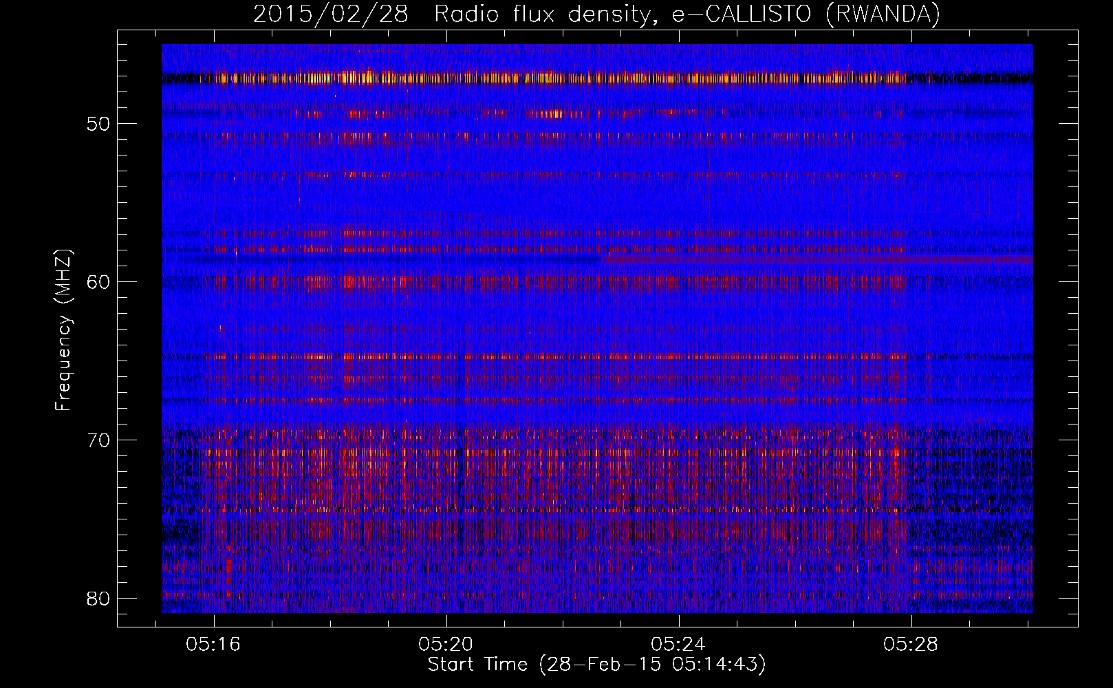
Task: Select the 05:24 time tick label
Action: (678, 644)
